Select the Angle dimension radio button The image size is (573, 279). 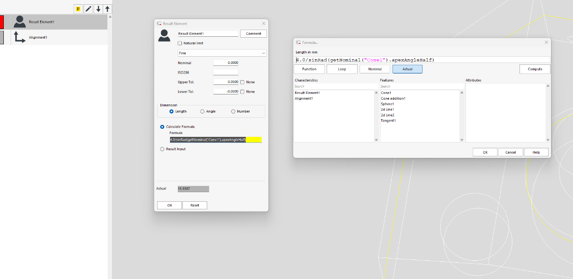[202, 111]
